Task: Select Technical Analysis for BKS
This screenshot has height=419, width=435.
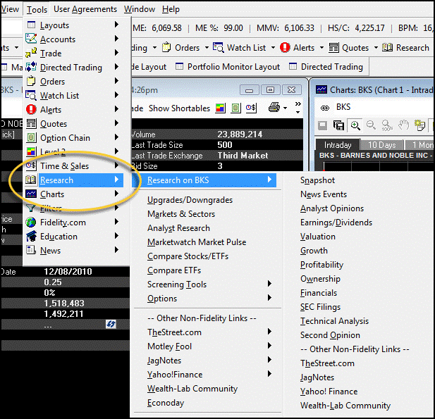Action: click(x=334, y=321)
